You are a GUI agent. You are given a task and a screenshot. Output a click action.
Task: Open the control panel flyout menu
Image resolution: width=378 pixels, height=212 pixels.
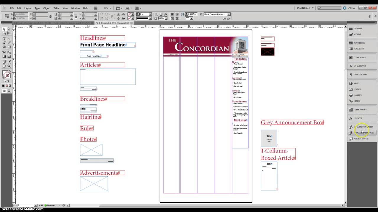coord(375,16)
